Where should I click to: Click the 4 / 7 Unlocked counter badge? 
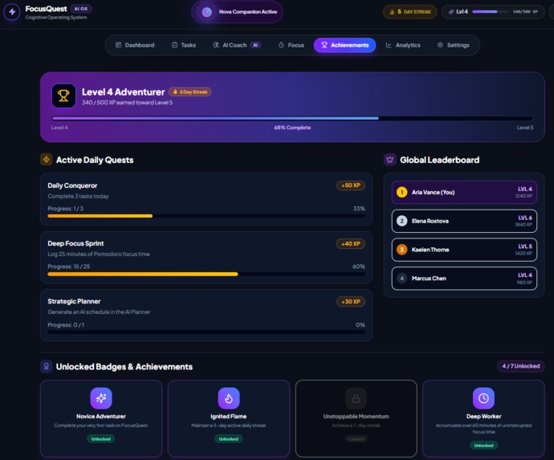pos(521,366)
